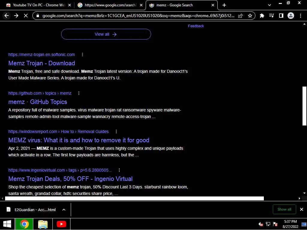
Task: Open the E2Guardian downloaded html file
Action: click(x=31, y=210)
